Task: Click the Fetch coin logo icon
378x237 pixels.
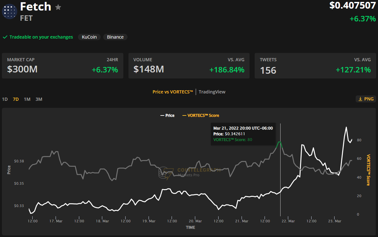Action: pos(9,11)
